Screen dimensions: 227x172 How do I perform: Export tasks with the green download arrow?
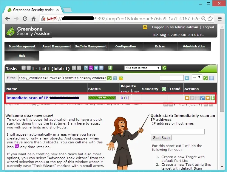pyautogui.click(x=110, y=68)
